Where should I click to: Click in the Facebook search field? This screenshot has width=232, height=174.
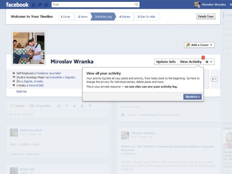click(x=93, y=5)
